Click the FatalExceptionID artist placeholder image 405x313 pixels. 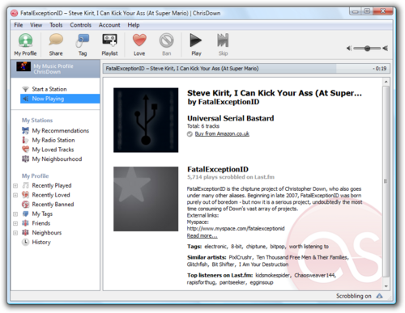coord(146,199)
